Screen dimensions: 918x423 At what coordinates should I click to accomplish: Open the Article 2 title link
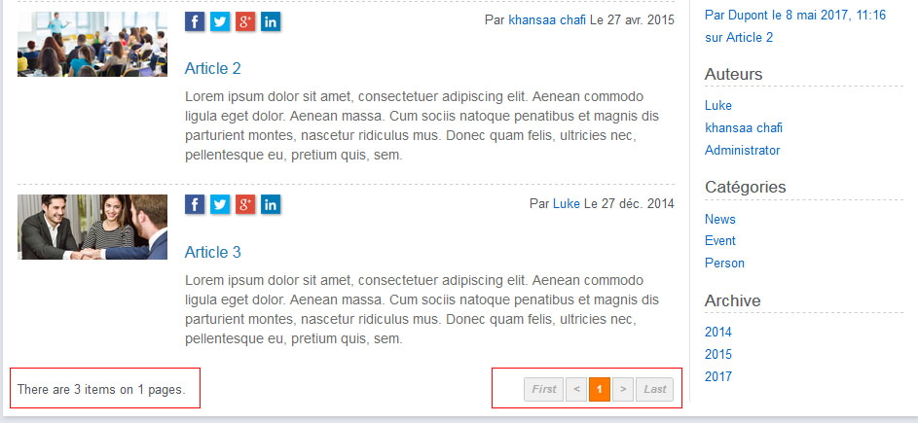[212, 68]
